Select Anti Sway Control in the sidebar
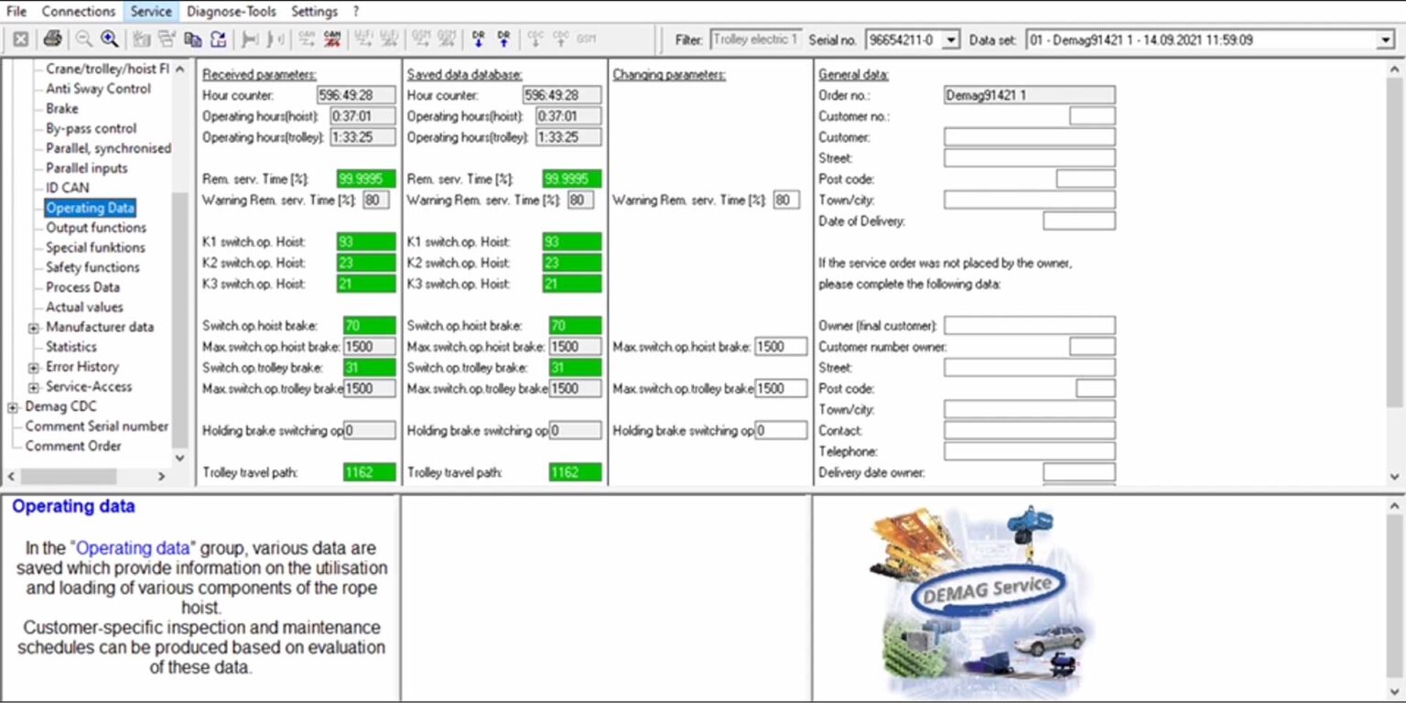Image resolution: width=1406 pixels, height=712 pixels. click(98, 89)
